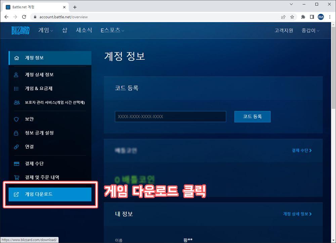Image resolution: width=336 pixels, height=243 pixels.
Task: Bookmark the page with the star icon
Action: pyautogui.click(x=292, y=17)
